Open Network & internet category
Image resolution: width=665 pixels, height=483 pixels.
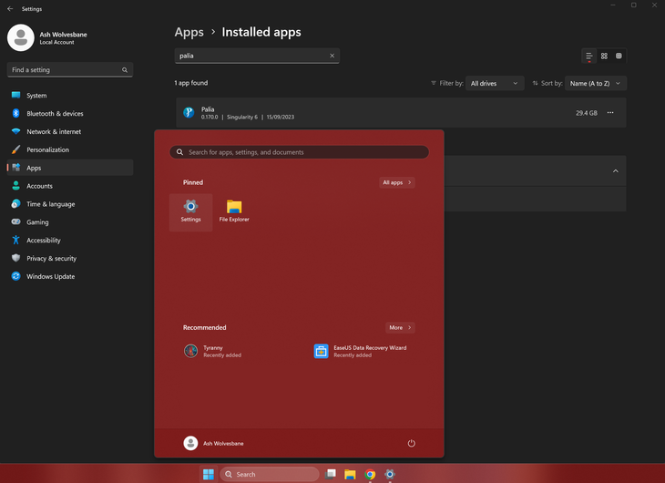point(70,131)
